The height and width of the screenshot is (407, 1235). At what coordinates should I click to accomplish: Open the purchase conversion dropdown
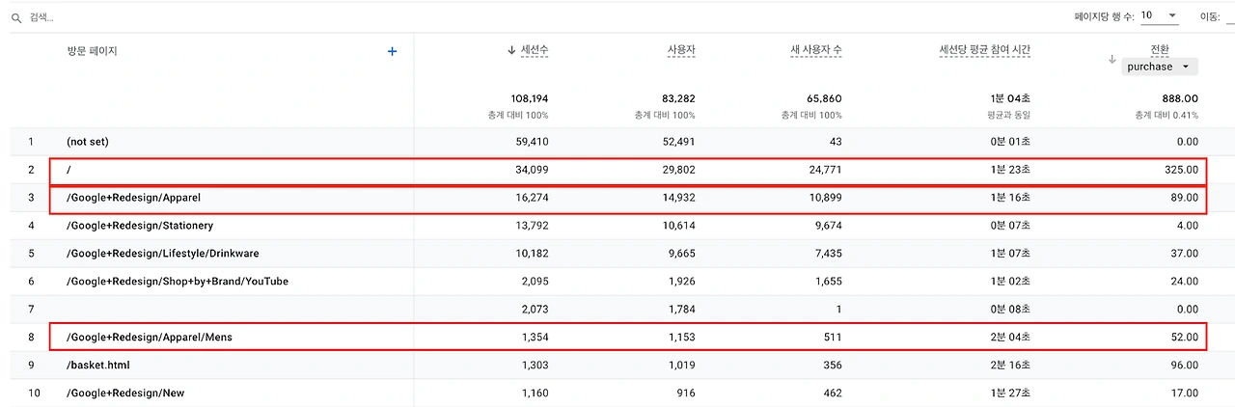(1161, 67)
